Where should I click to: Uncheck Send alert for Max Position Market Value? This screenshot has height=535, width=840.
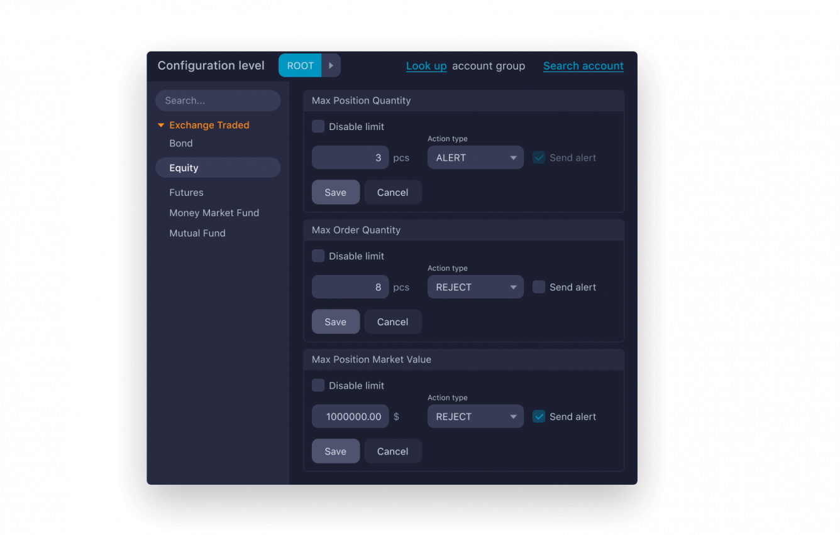click(x=539, y=416)
